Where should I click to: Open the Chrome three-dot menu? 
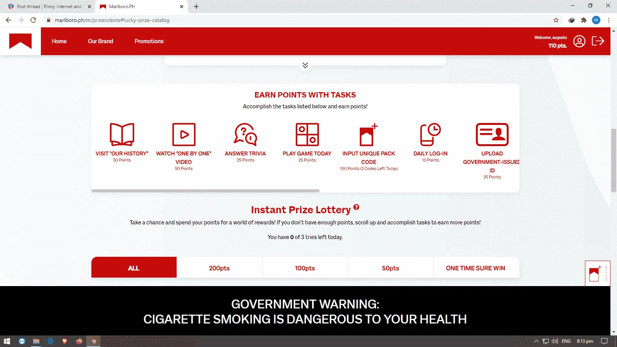(x=609, y=20)
